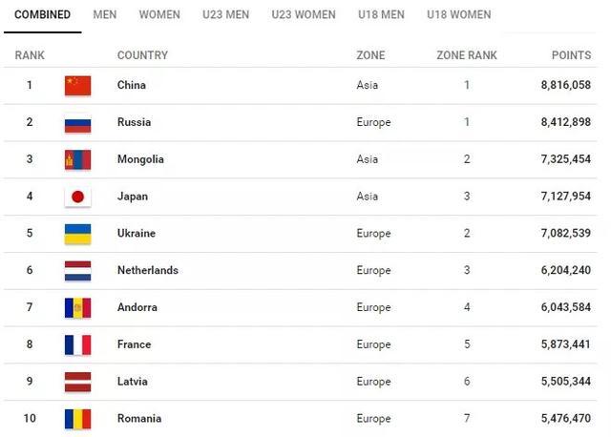Open the WOMEN rankings tab
The image size is (611, 437).
point(159,15)
